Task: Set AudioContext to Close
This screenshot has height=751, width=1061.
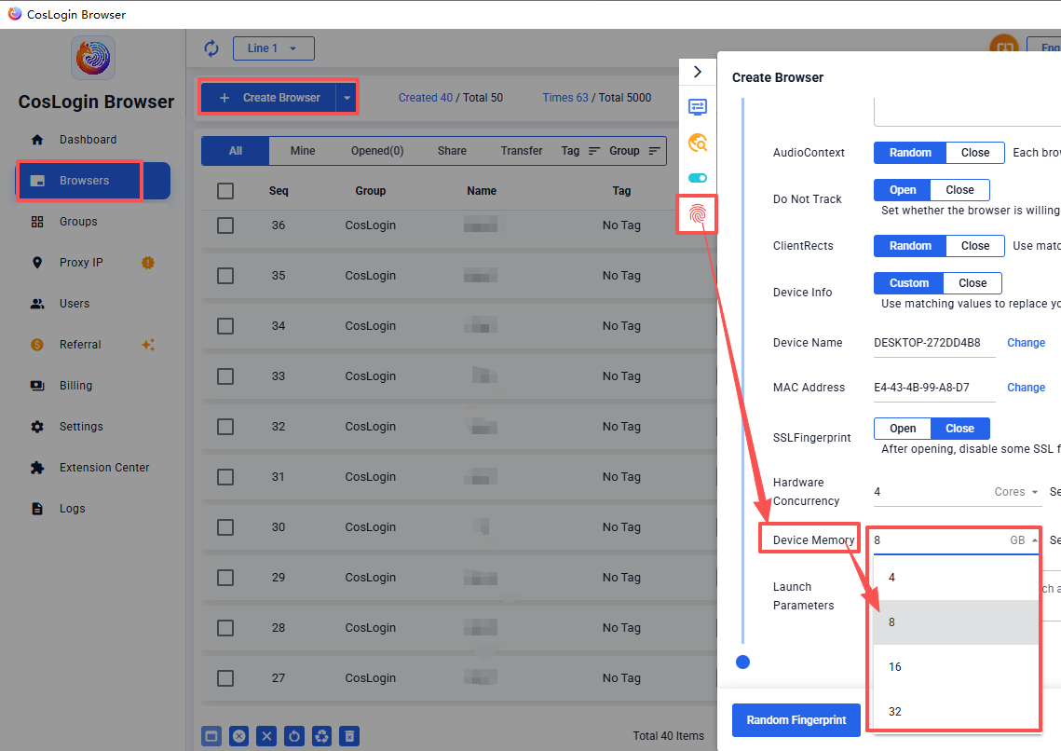Action: click(x=975, y=153)
